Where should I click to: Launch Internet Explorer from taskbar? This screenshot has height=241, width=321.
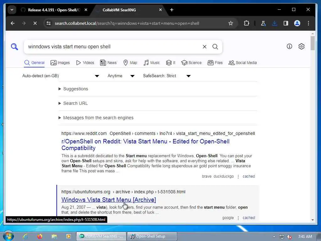pyautogui.click(x=25, y=236)
